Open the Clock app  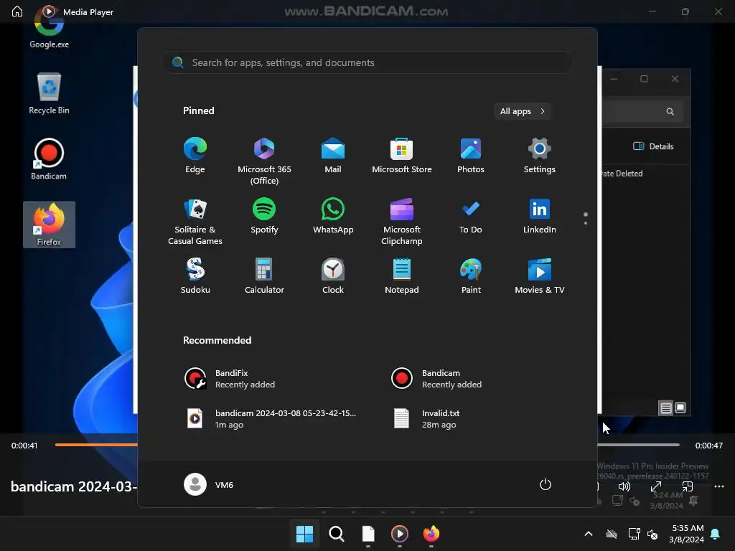tap(333, 276)
